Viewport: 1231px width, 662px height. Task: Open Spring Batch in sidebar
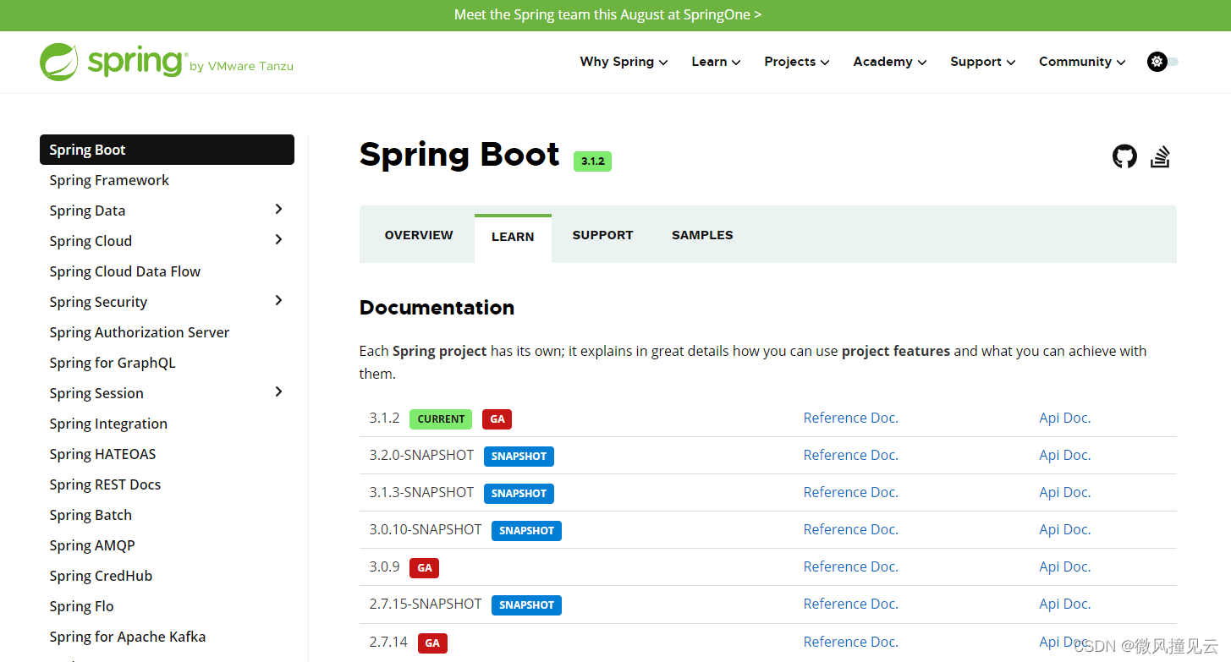tap(91, 515)
